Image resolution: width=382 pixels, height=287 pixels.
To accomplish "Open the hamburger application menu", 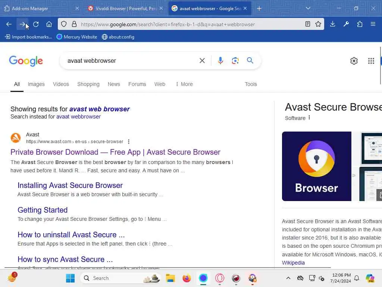I will tap(373, 24).
